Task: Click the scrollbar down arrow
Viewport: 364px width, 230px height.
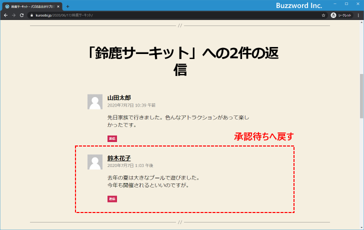Action: pos(361,227)
